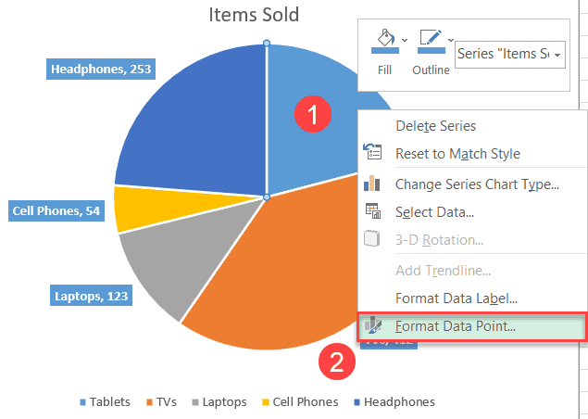Expand the Series "Items Sold" combo box
The height and width of the screenshot is (419, 588).
[557, 54]
